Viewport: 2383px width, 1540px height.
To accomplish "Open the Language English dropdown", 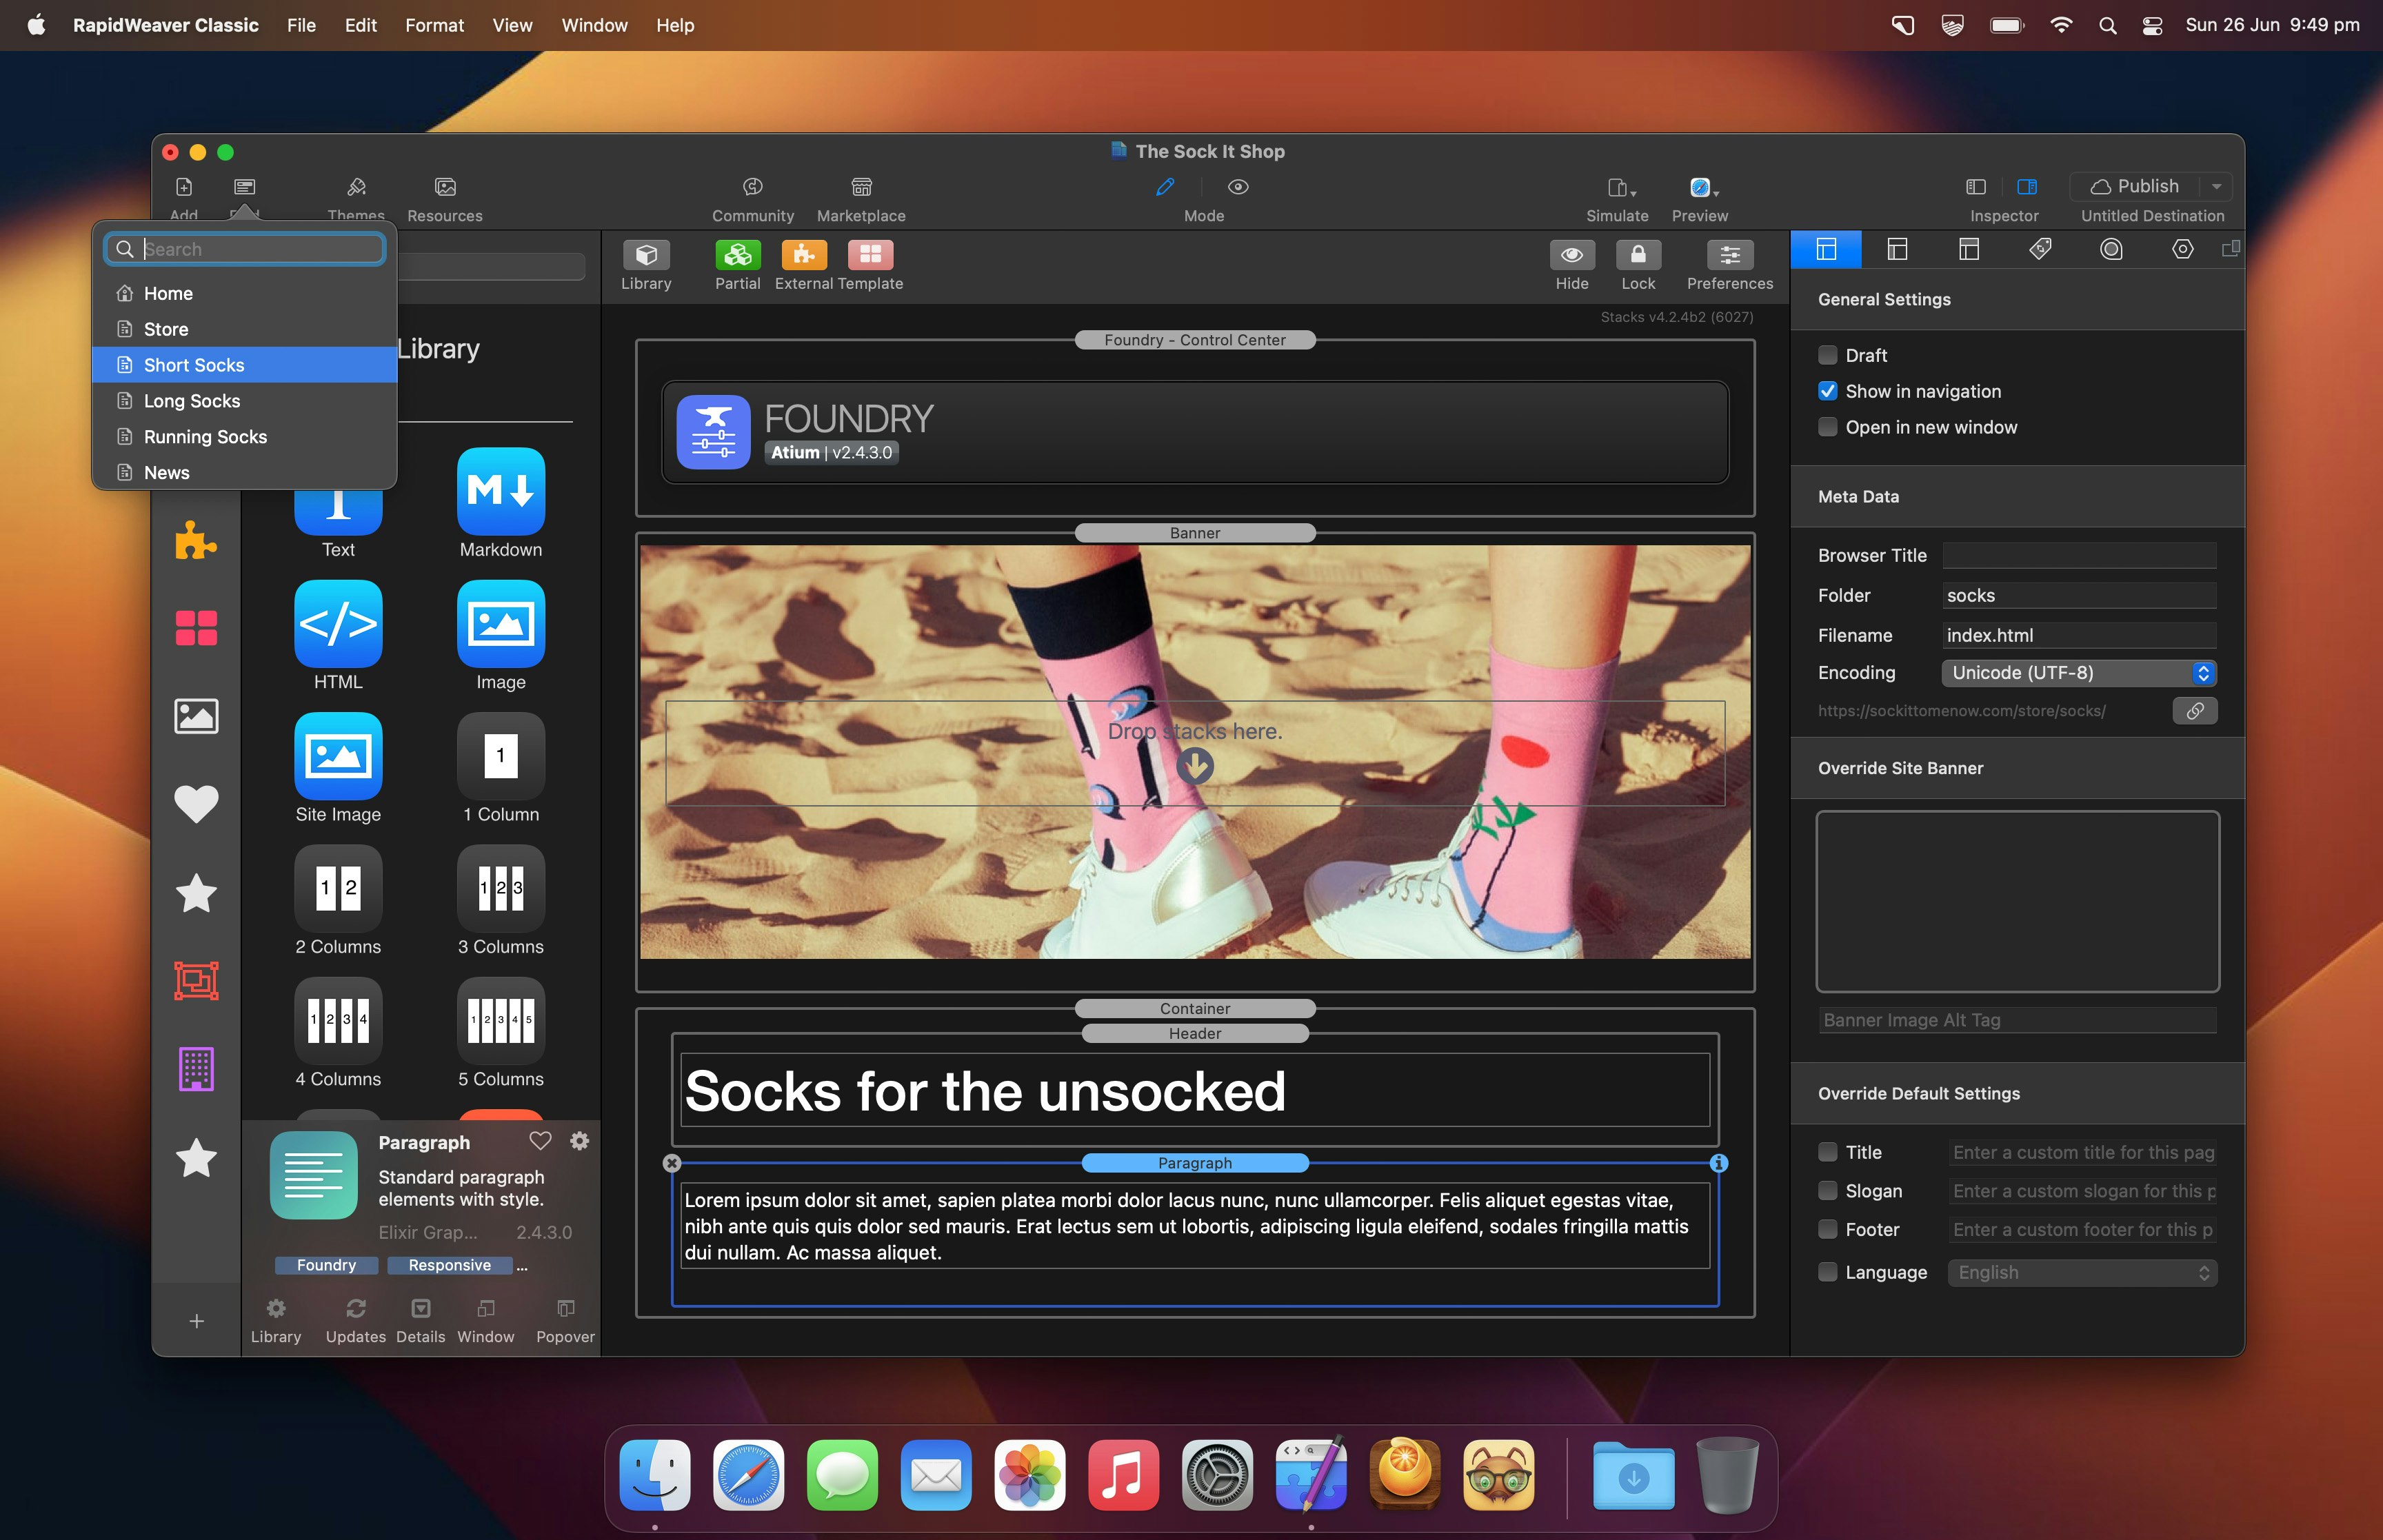I will (2083, 1272).
